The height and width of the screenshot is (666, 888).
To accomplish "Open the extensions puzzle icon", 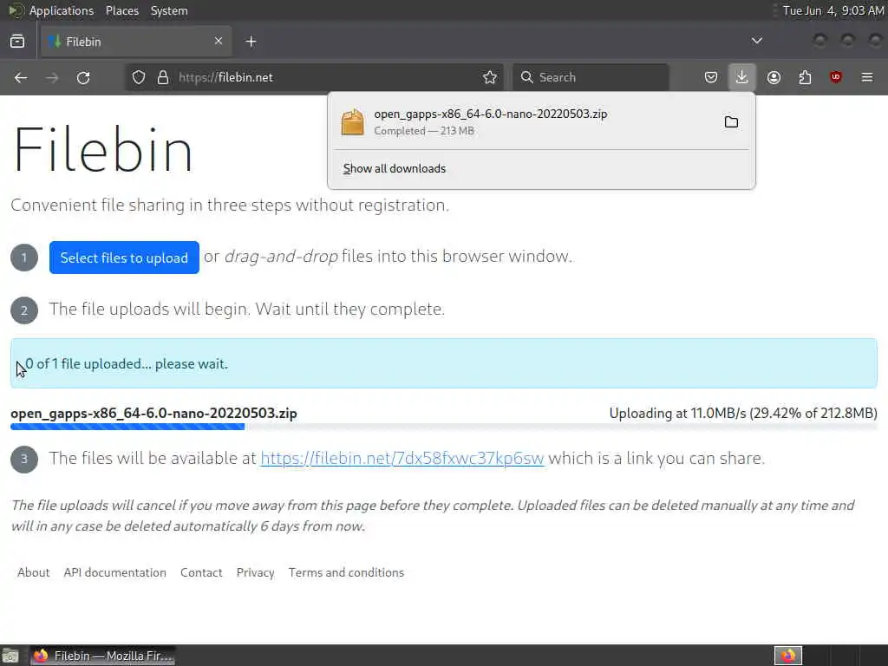I will click(x=805, y=77).
